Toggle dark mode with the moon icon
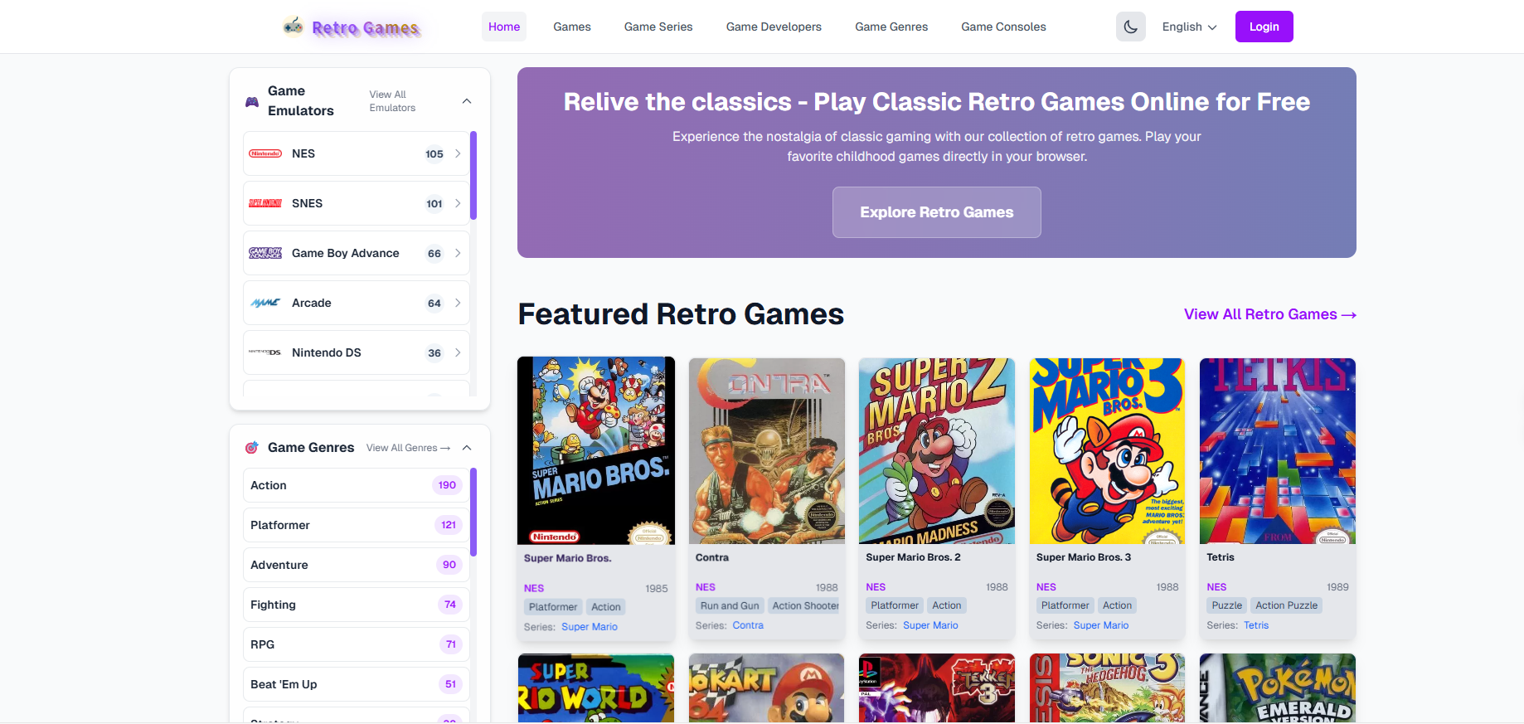Image resolution: width=1524 pixels, height=724 pixels. click(x=1130, y=27)
